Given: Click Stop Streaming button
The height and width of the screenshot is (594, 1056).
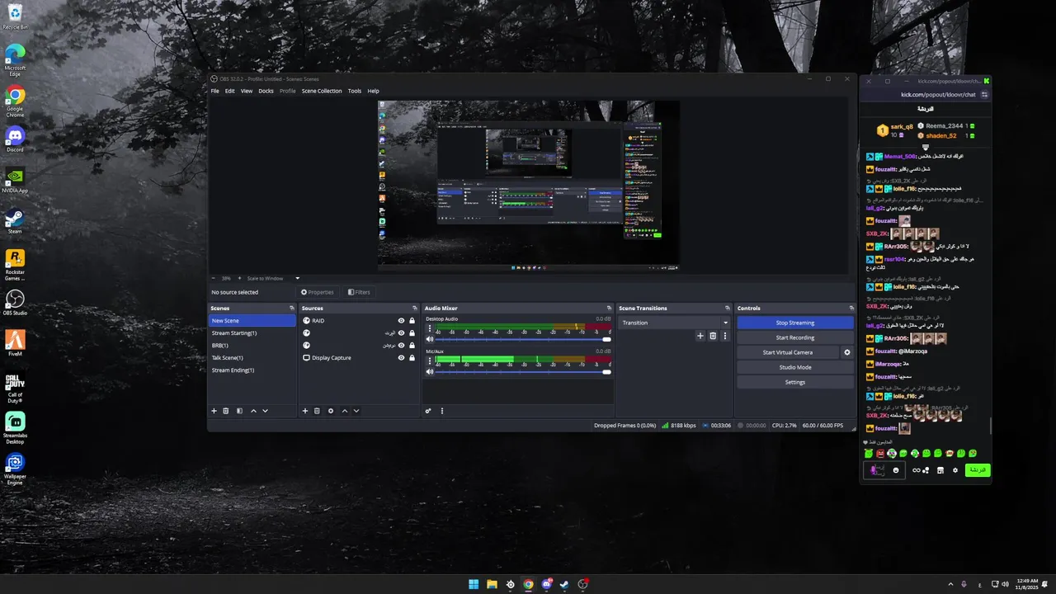Looking at the screenshot, I should click(795, 323).
